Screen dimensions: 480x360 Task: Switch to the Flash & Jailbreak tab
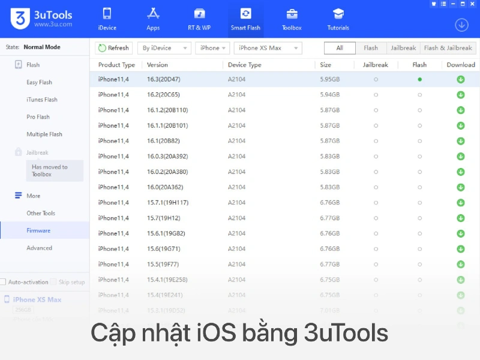point(448,48)
